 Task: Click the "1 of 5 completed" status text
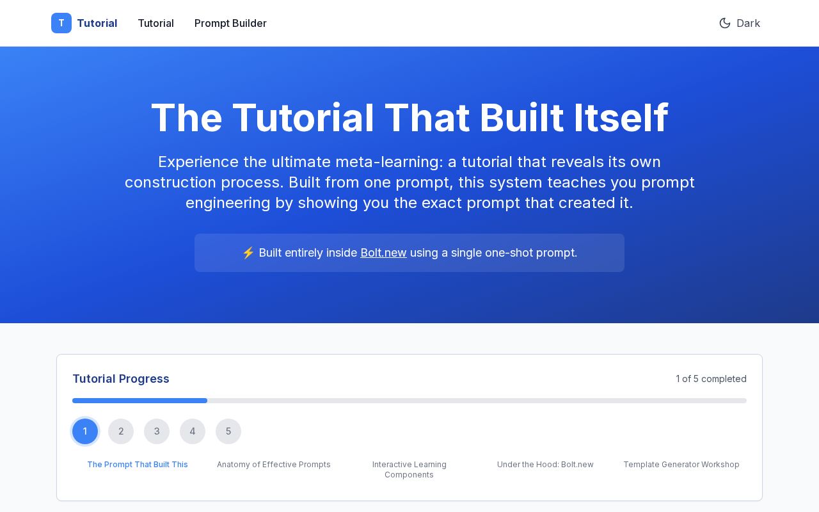click(711, 379)
